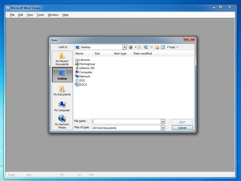Expand the Files of type dropdown arrow

pyautogui.click(x=163, y=128)
